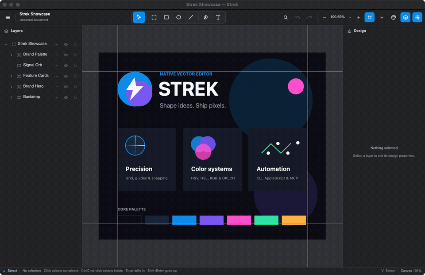Expand the Backdrop group
This screenshot has width=425, height=275.
point(12,97)
